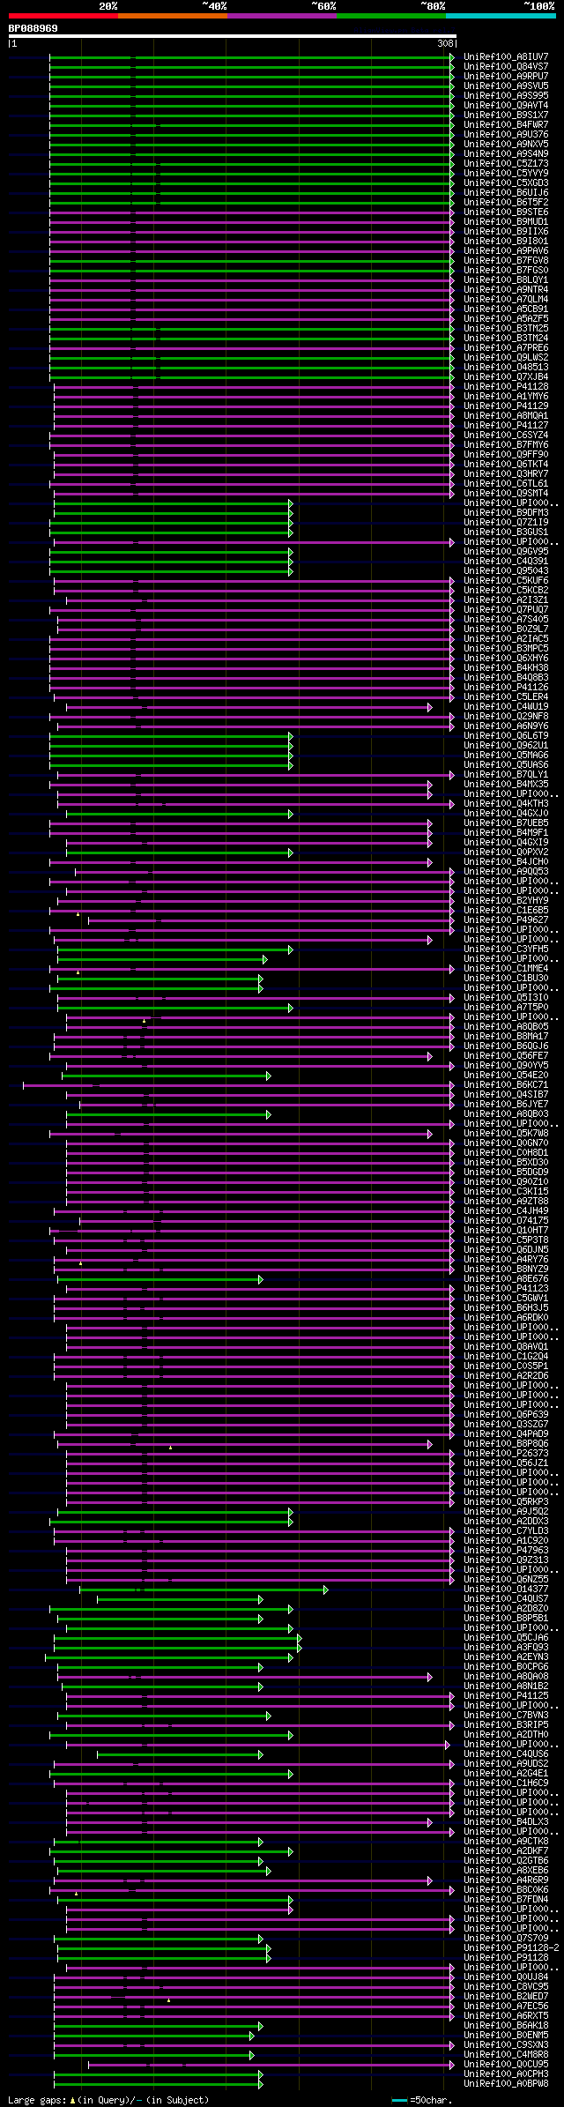Click the UniRef100_B4KH38 hit name
This screenshot has height=2107, width=564.
click(506, 667)
